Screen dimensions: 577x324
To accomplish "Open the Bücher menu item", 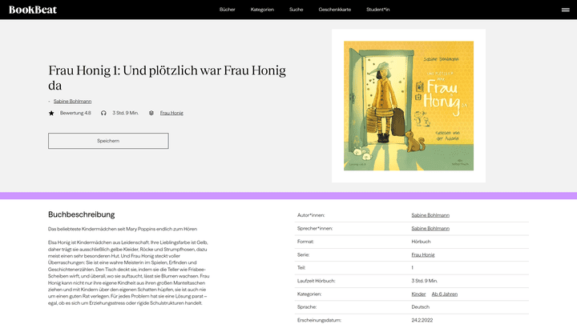I will pos(227,10).
